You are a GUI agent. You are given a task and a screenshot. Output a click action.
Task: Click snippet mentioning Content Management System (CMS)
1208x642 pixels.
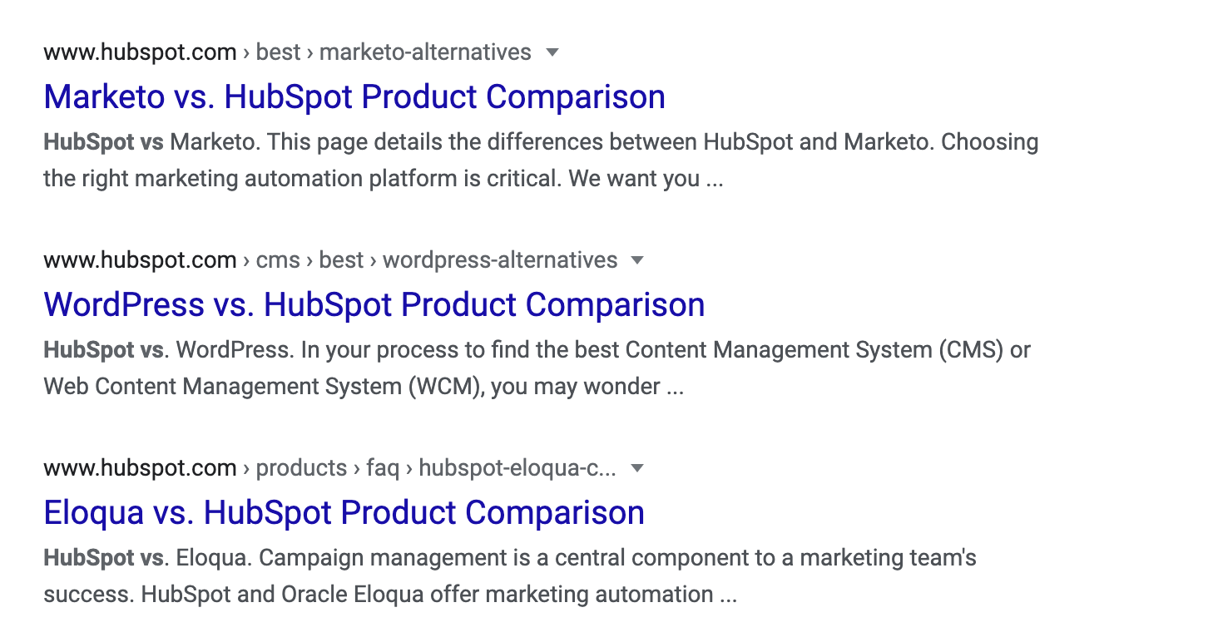[537, 368]
